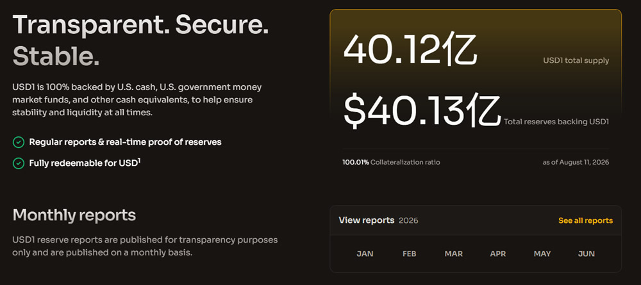The height and width of the screenshot is (285, 641).
Task: Click the Transparent. Secure. Stable. headline
Action: pos(140,41)
